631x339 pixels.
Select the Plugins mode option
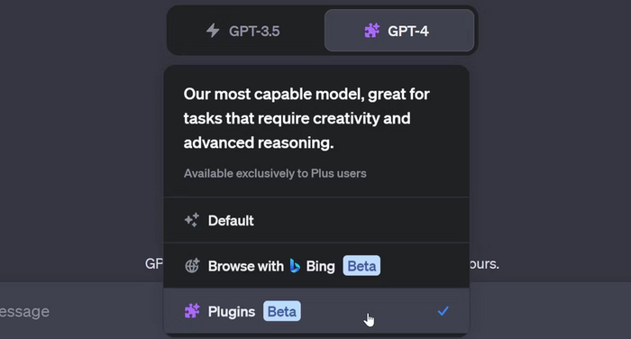pyautogui.click(x=316, y=311)
